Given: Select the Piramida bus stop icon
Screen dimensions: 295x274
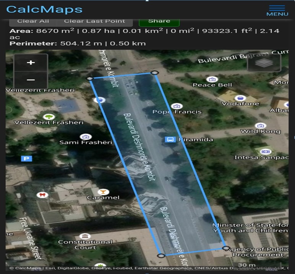Looking at the screenshot, I should [170, 139].
